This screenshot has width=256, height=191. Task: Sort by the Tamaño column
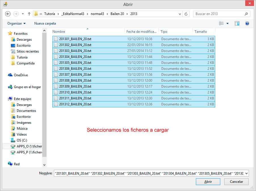(x=204, y=32)
